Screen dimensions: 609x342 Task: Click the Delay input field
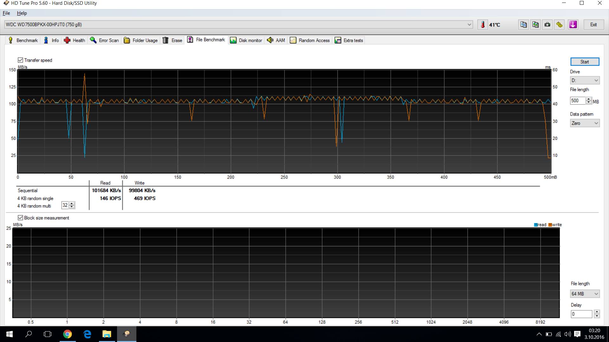click(582, 314)
